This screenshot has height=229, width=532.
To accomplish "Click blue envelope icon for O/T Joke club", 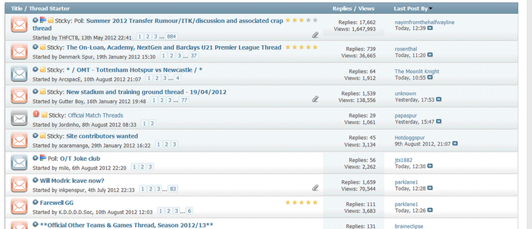I will click(x=19, y=162).
